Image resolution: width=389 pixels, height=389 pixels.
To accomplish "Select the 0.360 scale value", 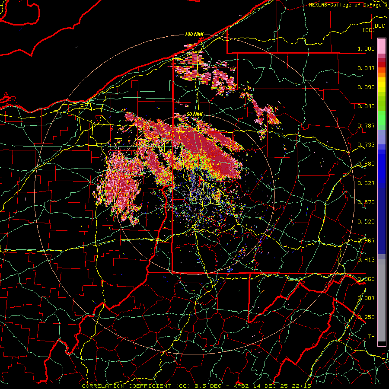I will (366, 279).
